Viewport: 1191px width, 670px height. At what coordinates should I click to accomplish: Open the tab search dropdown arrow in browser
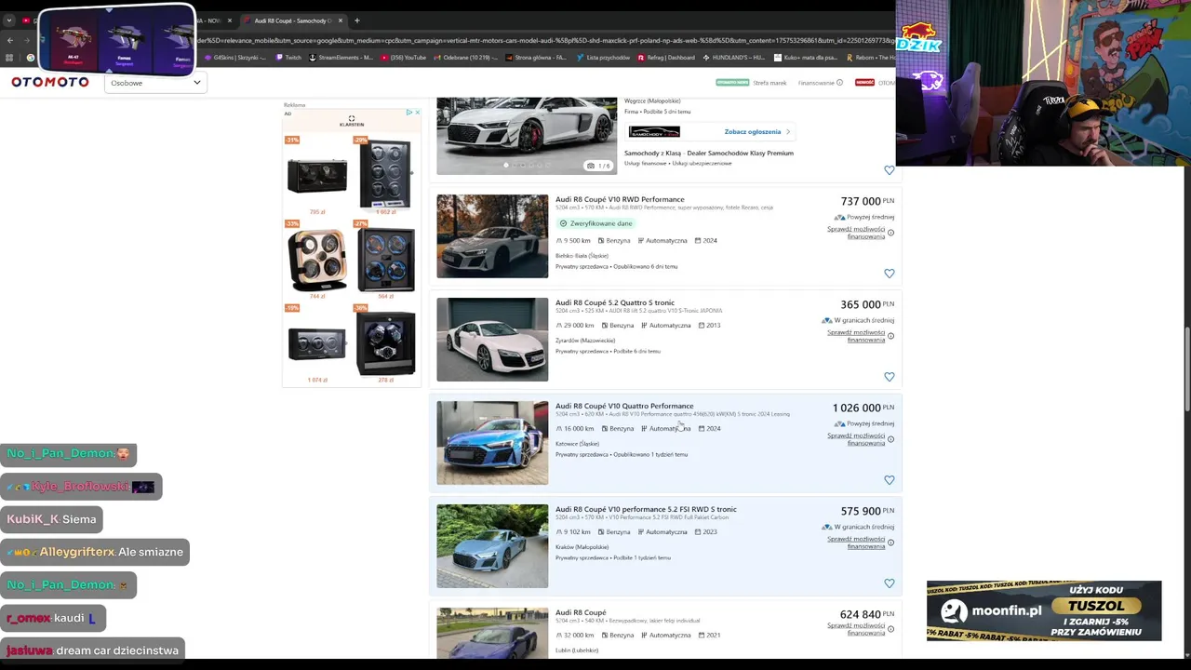pyautogui.click(x=9, y=20)
